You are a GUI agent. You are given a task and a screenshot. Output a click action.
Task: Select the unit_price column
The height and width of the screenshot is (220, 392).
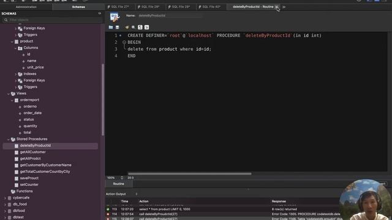36,67
